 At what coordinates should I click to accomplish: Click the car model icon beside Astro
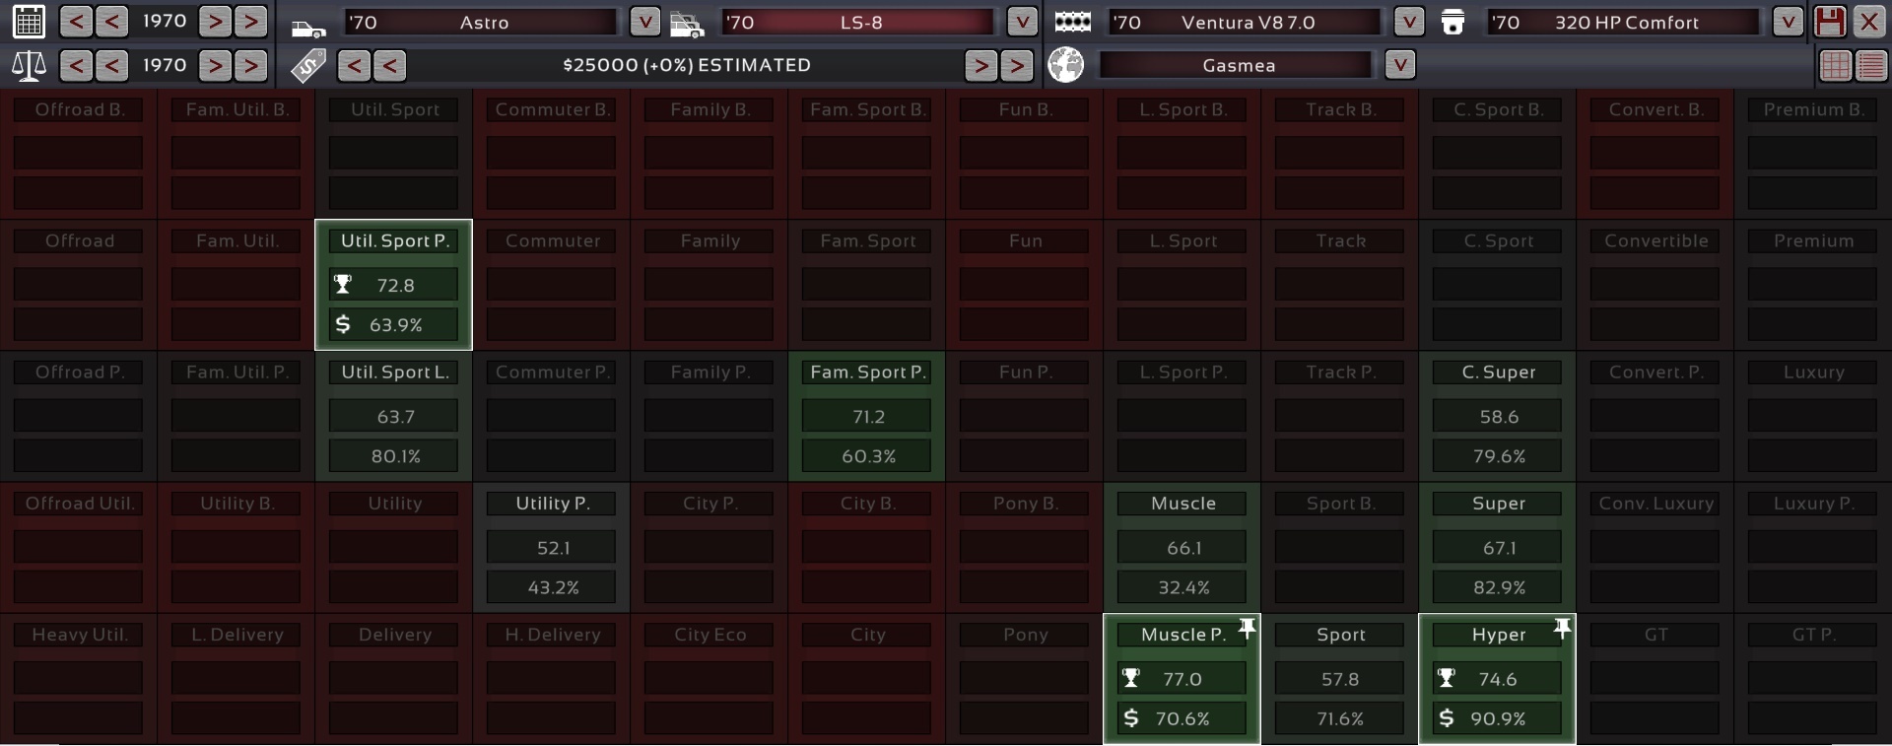pyautogui.click(x=308, y=26)
